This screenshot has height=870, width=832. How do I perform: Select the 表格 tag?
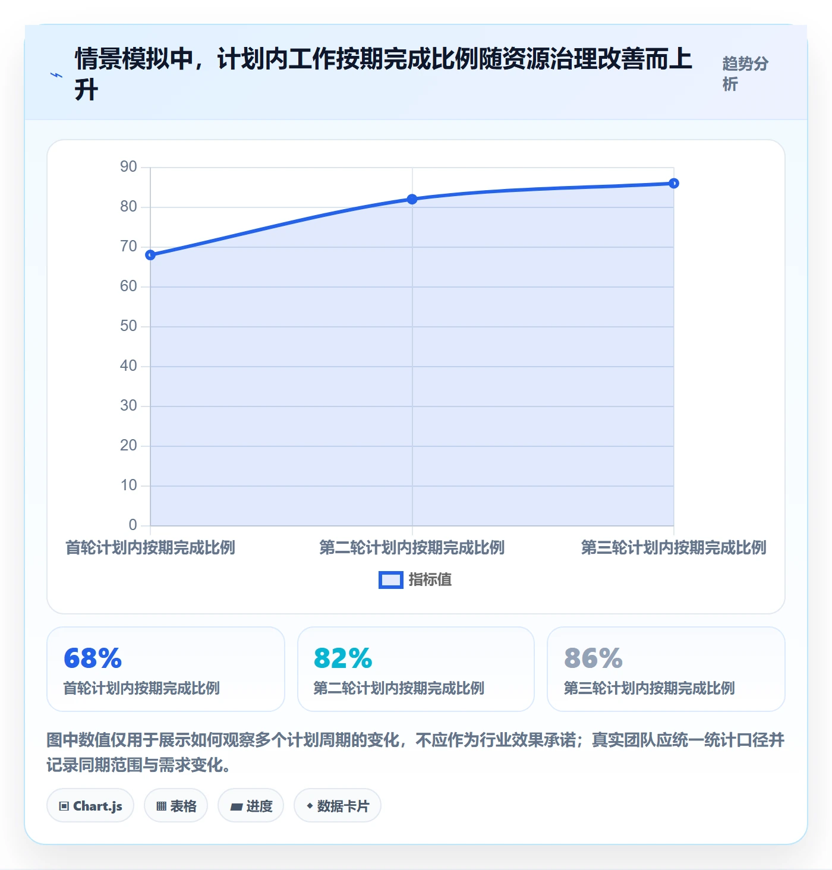(x=176, y=806)
